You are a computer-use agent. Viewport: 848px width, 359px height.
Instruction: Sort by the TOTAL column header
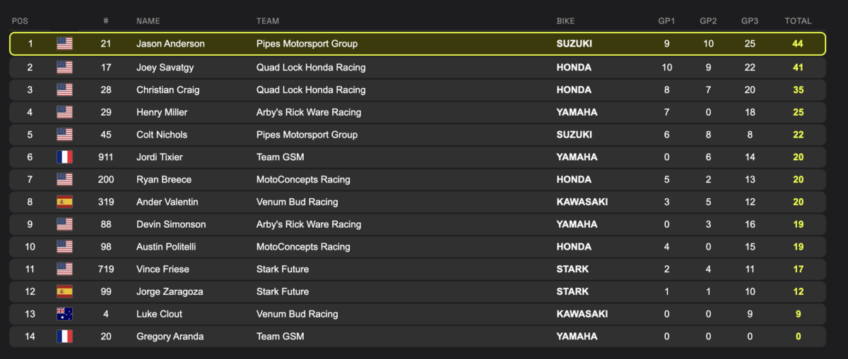[x=798, y=21]
